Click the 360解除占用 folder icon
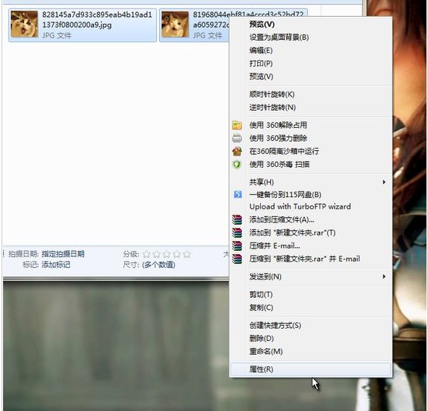 pyautogui.click(x=237, y=125)
